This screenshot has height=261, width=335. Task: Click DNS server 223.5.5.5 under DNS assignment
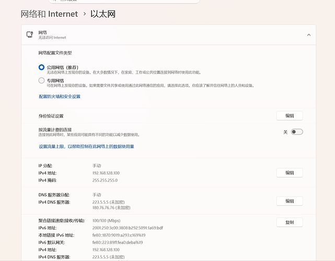(109, 202)
